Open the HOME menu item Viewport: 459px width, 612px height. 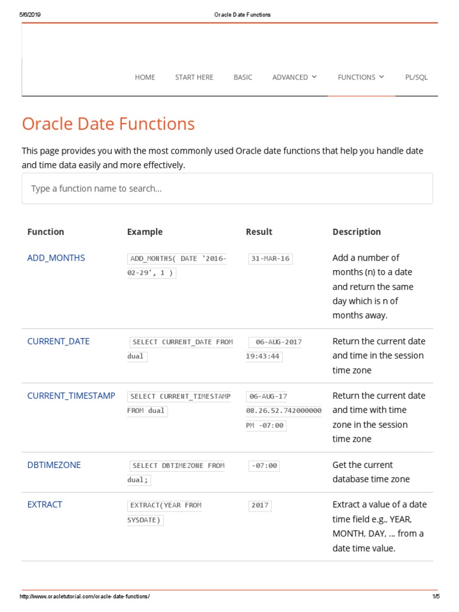145,77
